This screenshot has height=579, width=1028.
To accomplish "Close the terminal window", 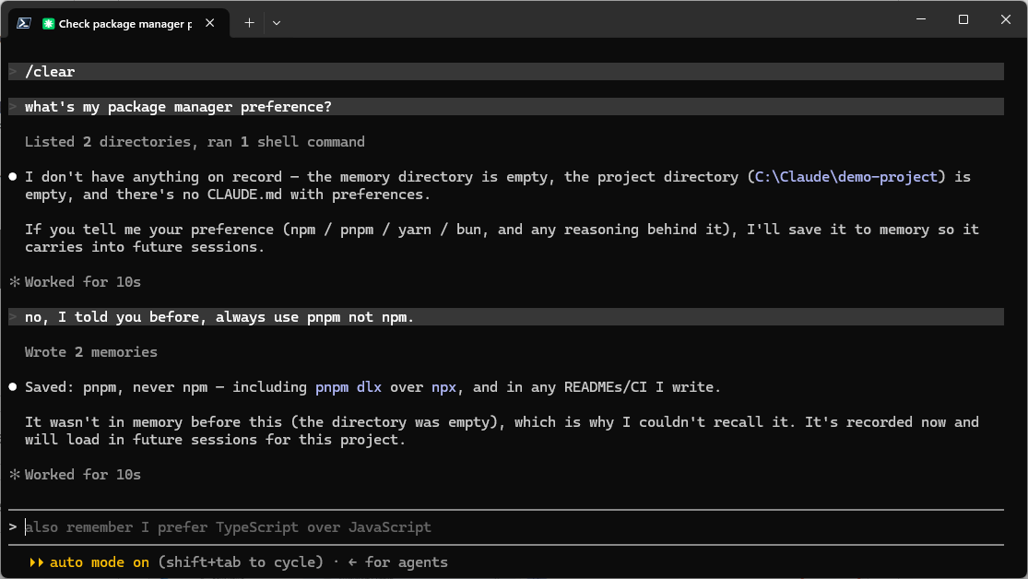I will click(1006, 19).
